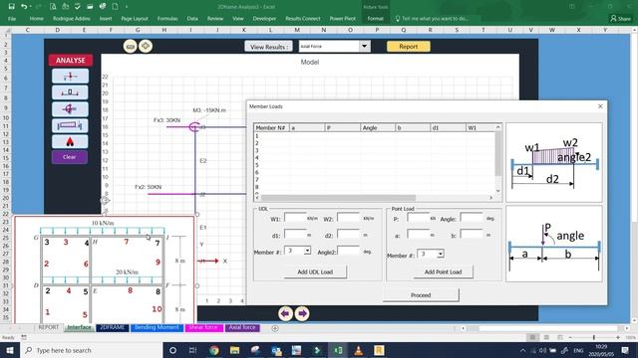This screenshot has height=358, width=638.
Task: Click Add Point Load button
Action: pyautogui.click(x=443, y=271)
